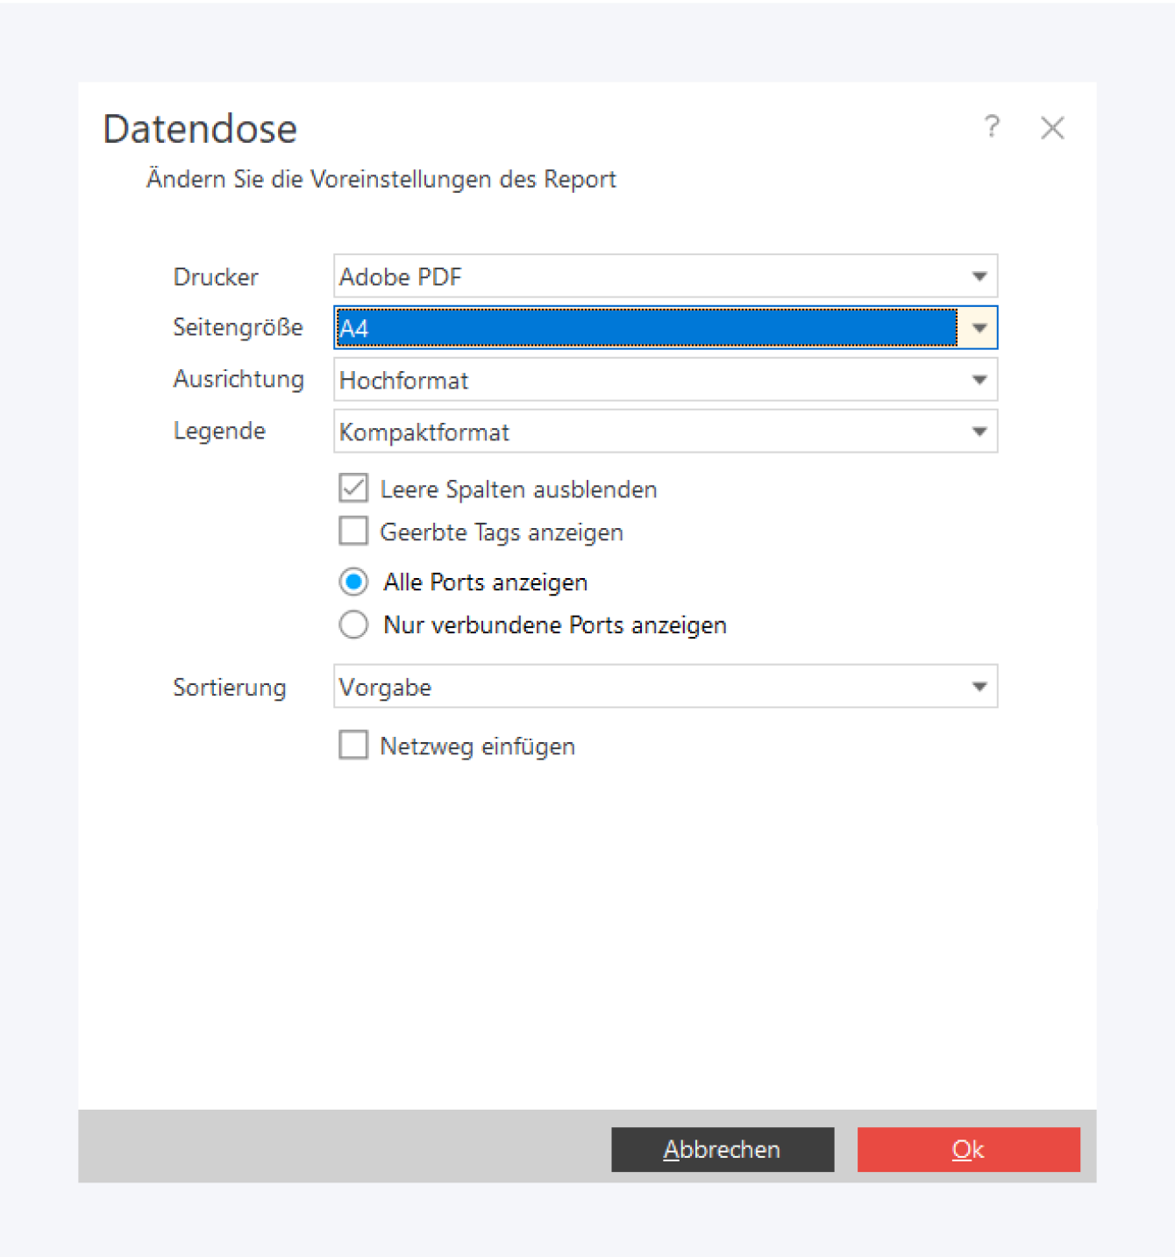
Task: Expand the Seitengröße dropdown arrow
Action: coord(979,328)
